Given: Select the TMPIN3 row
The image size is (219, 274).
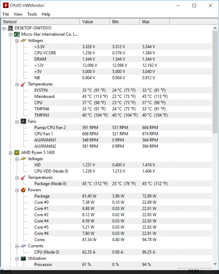Looking at the screenshot, I should [123, 115].
